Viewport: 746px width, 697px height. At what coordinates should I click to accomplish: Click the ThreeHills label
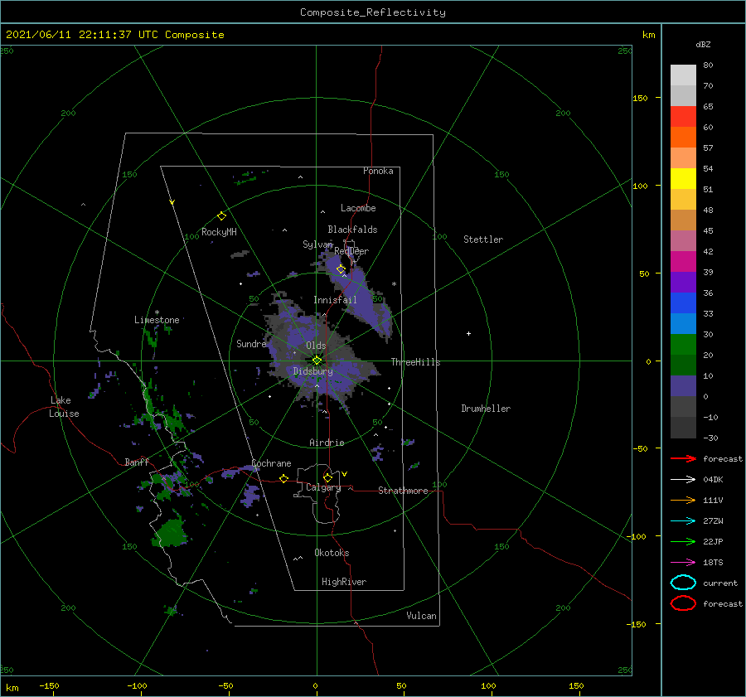point(415,362)
